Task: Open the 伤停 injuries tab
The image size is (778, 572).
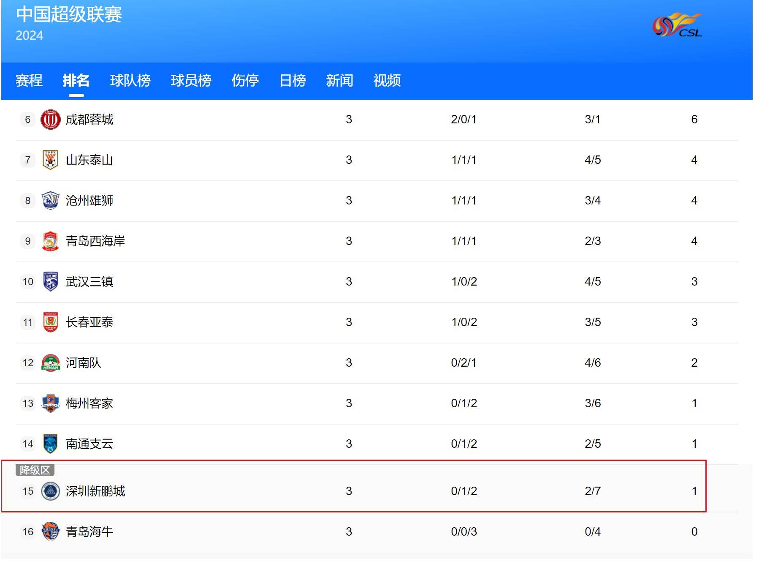Action: click(x=245, y=80)
